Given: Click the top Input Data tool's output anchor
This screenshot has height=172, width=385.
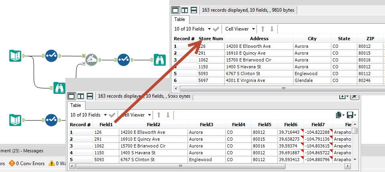Looking at the screenshot, I should point(24,56).
